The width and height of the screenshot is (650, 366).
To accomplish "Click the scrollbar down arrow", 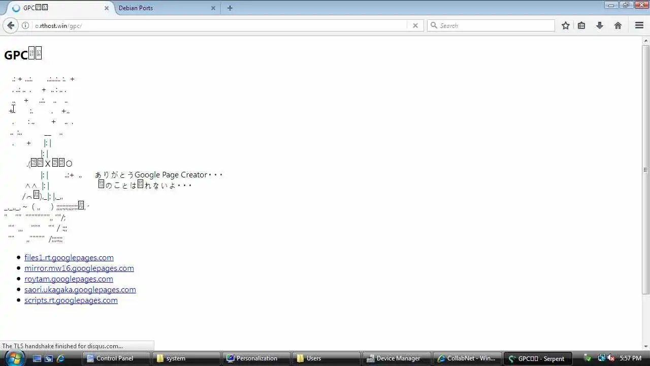I will click(646, 346).
